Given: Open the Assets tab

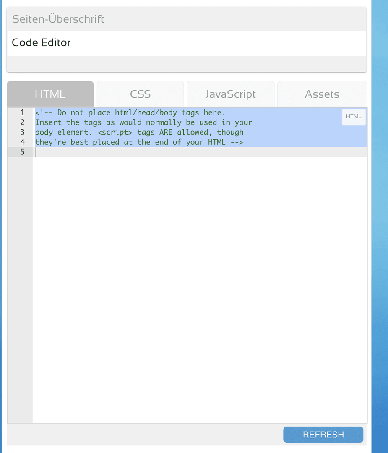Looking at the screenshot, I should (322, 94).
